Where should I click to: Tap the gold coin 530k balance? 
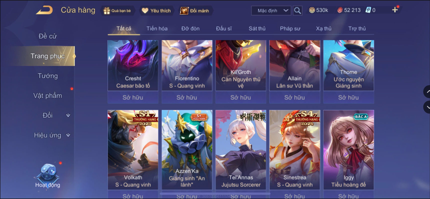[x=319, y=10]
